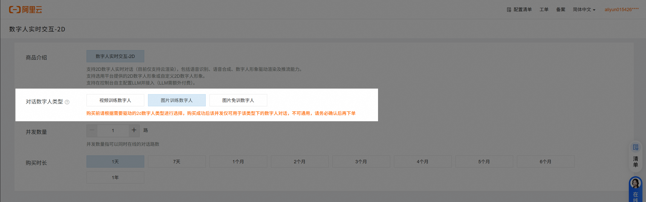646x202 pixels.
Task: Select the 数字人实时交互-2D product option
Action: (115, 56)
